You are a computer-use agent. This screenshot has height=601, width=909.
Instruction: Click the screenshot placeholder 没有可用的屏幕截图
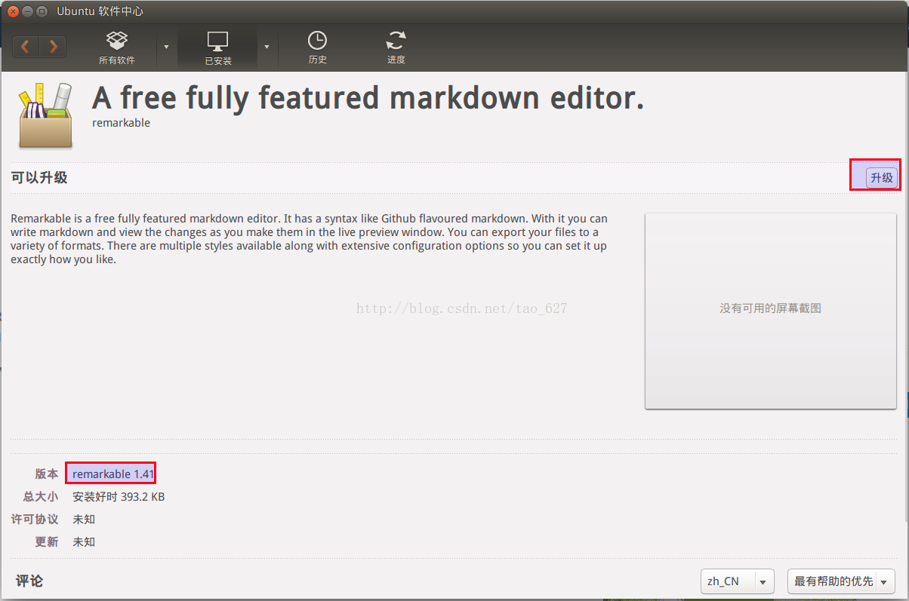coord(770,311)
